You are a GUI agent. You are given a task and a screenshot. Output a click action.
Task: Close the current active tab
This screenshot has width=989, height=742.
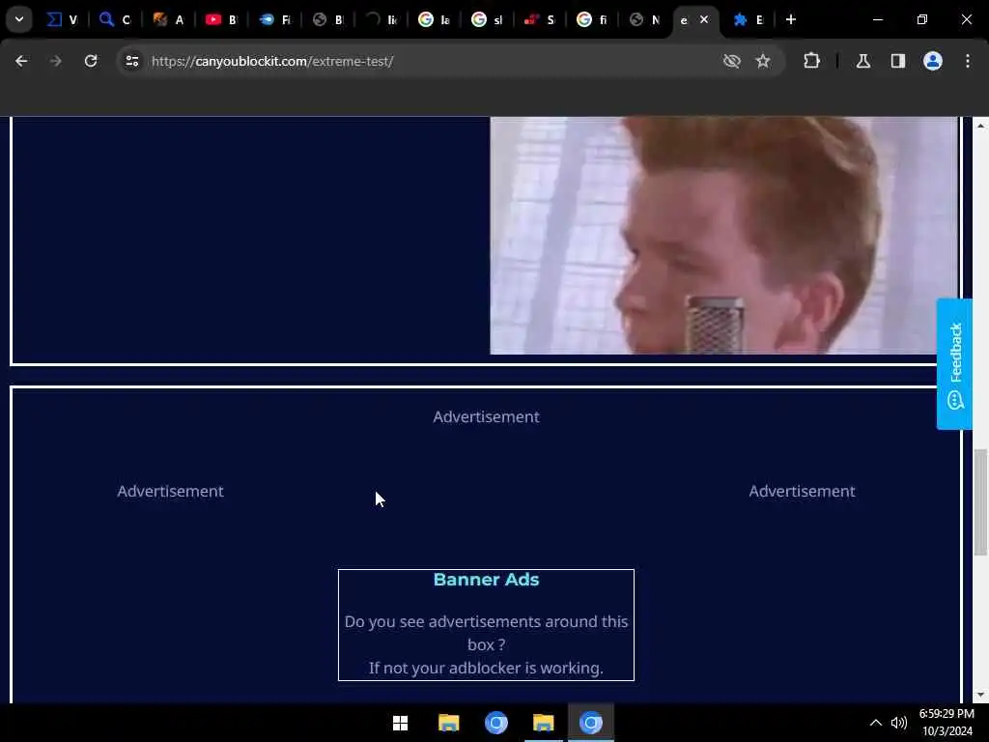704,19
